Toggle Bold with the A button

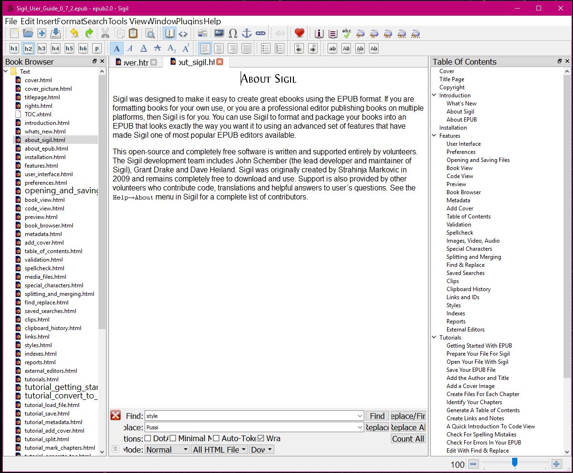tap(116, 48)
